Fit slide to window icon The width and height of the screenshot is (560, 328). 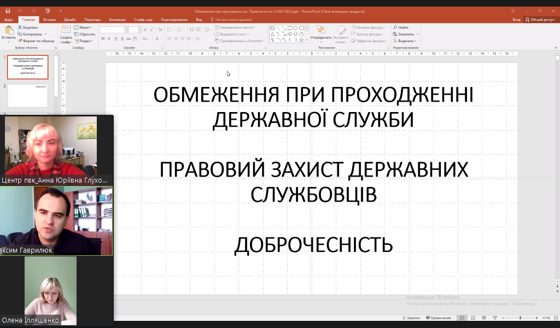click(x=555, y=318)
